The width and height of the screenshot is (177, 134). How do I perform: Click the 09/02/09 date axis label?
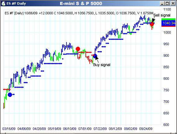pyautogui.click(x=130, y=129)
